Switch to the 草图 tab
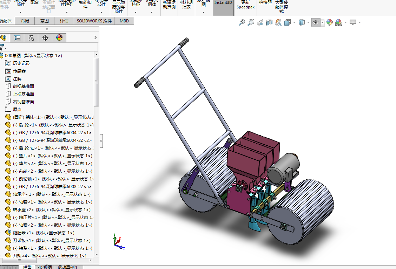 click(x=45, y=21)
